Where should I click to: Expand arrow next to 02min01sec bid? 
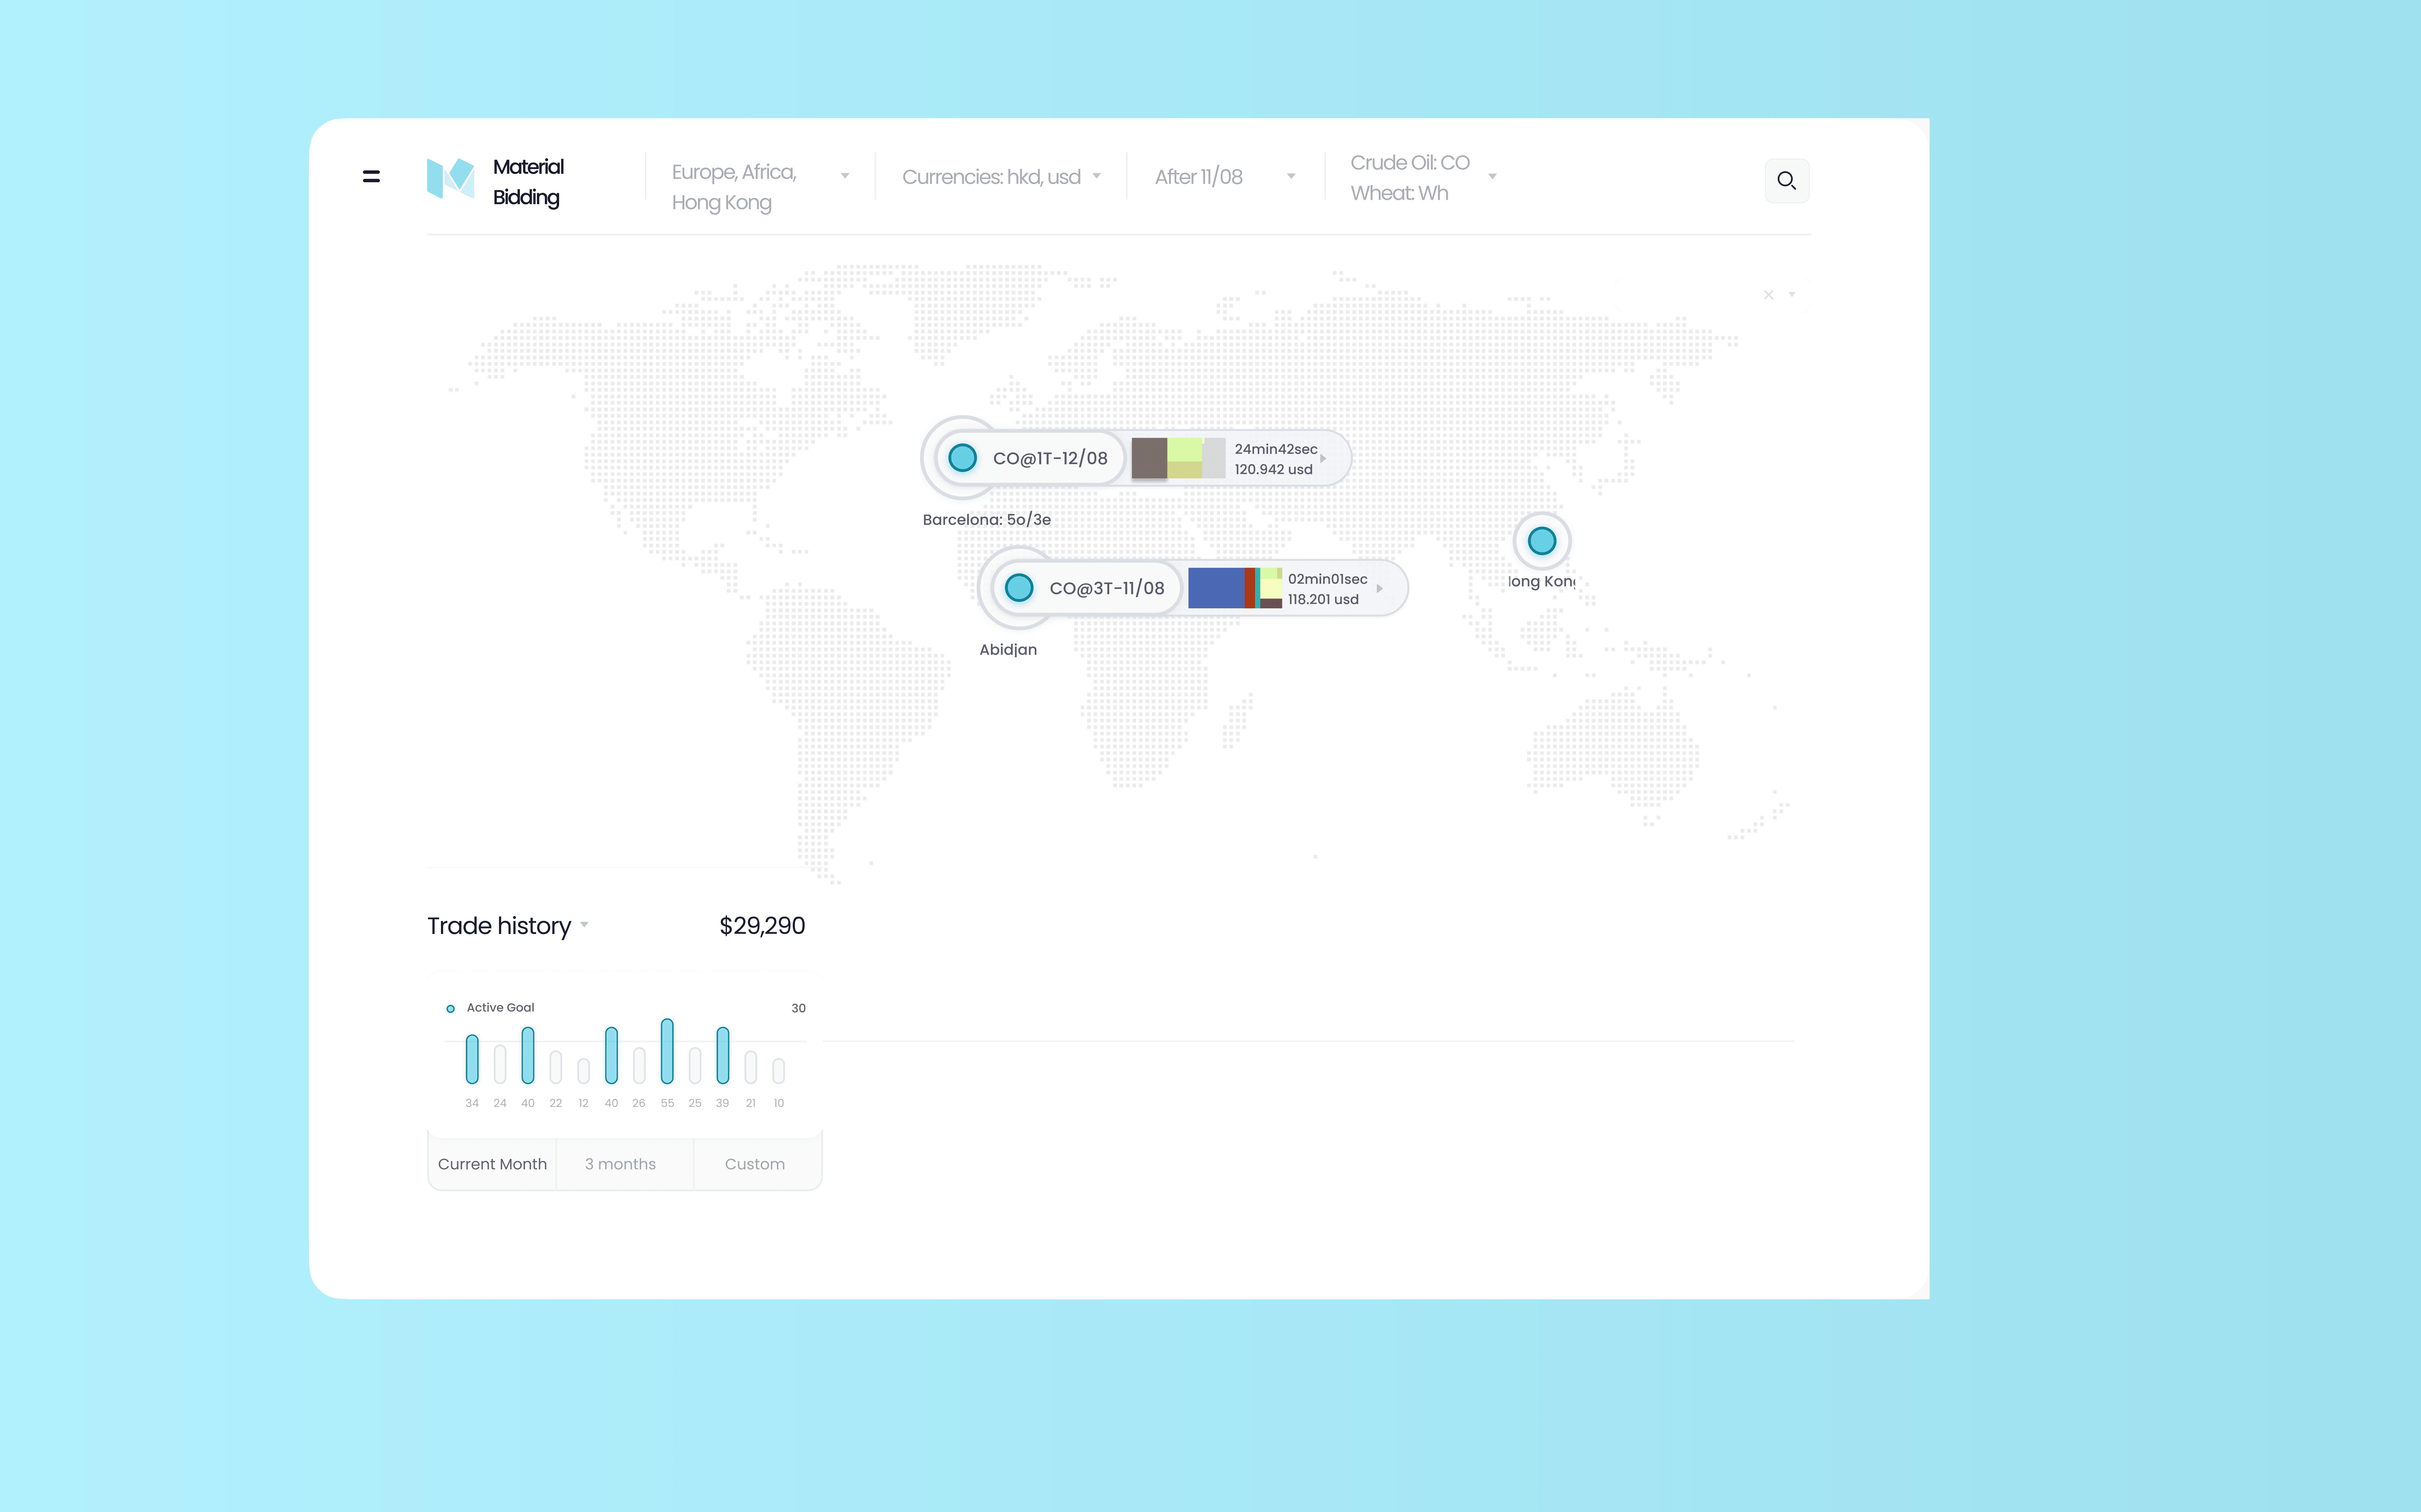[1380, 589]
